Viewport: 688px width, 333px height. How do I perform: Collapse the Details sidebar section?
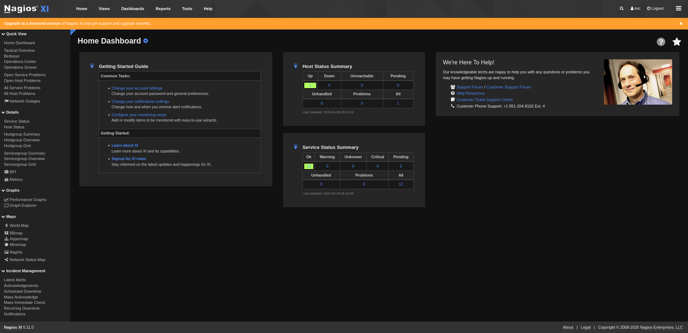(x=10, y=112)
